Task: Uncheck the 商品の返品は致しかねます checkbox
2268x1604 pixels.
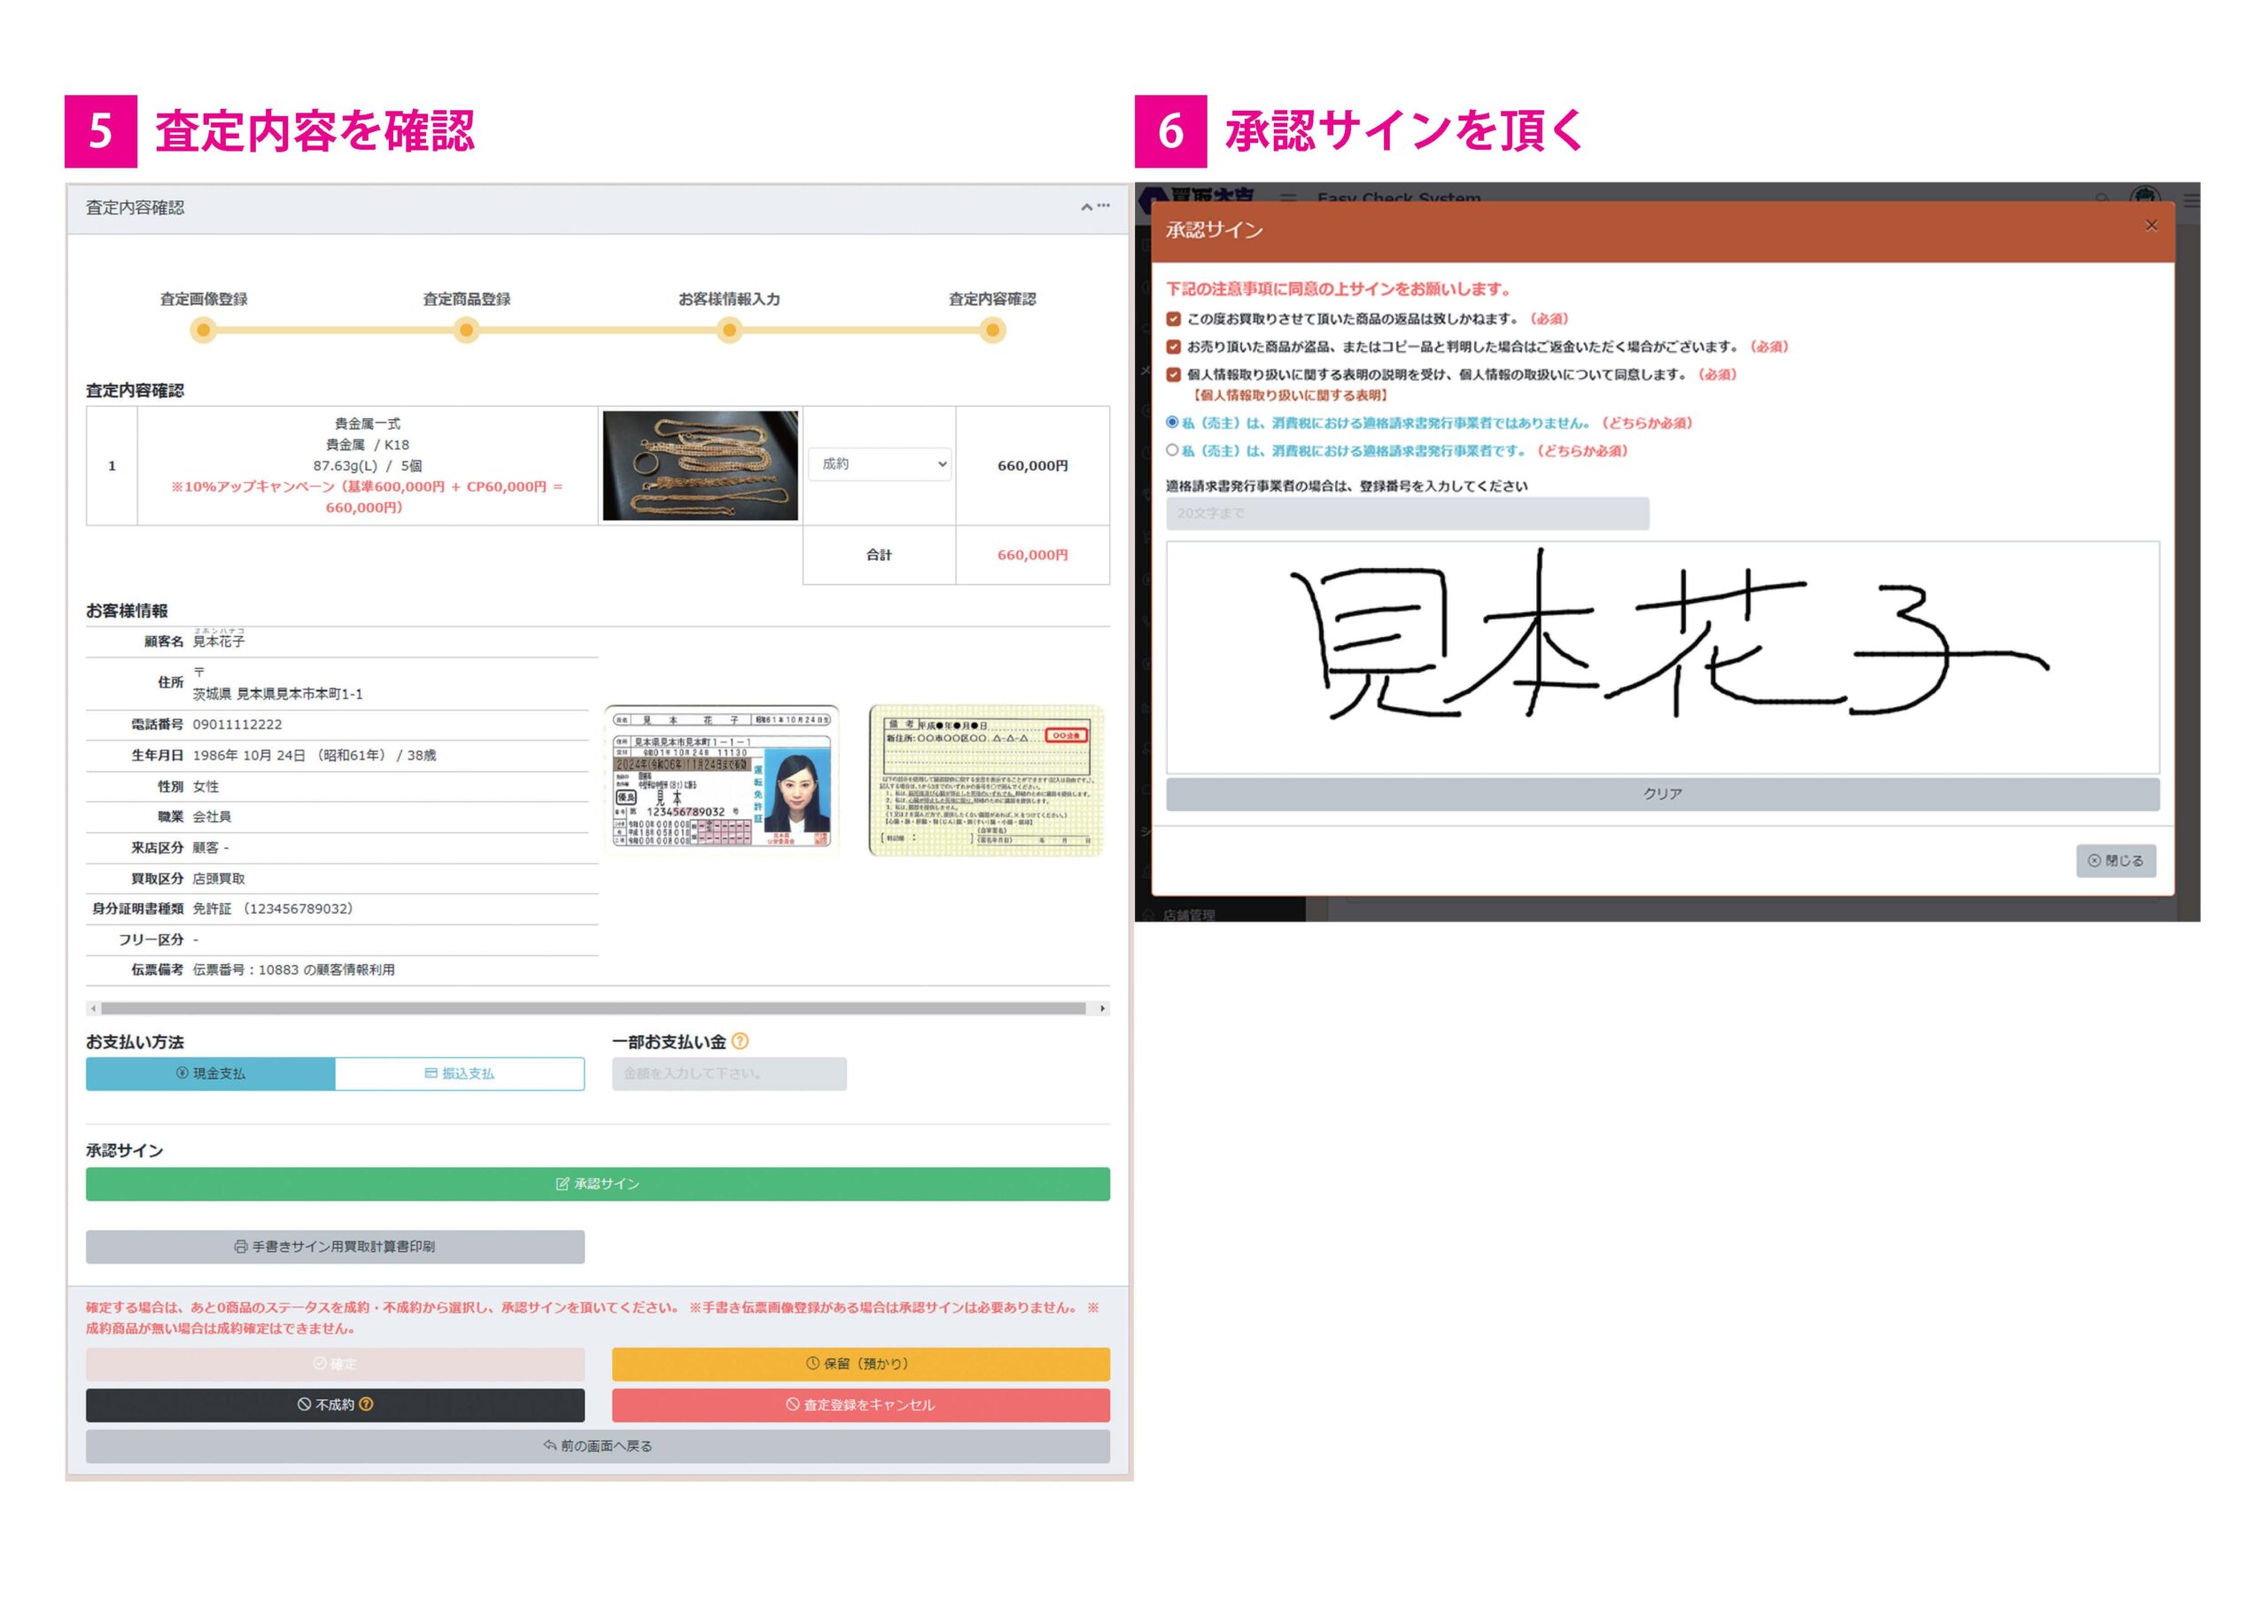Action: point(1174,319)
